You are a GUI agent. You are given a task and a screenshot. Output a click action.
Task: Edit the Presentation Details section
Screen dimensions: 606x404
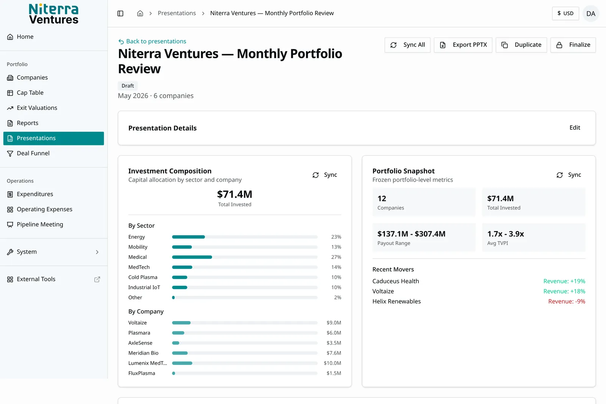tap(575, 128)
